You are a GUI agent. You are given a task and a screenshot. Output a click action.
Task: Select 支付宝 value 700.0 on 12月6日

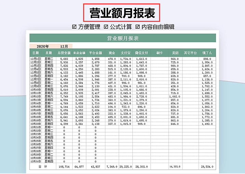tap(126, 76)
